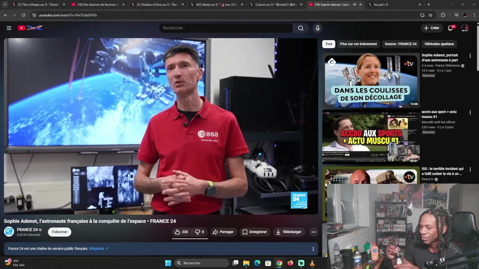The image size is (479, 269).
Task: Open Accro aux sports + actu muscu thumbnail
Action: 371,137
